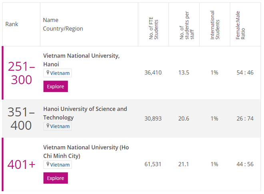Click the Vietnam country link in the 401+ row

tap(60, 165)
